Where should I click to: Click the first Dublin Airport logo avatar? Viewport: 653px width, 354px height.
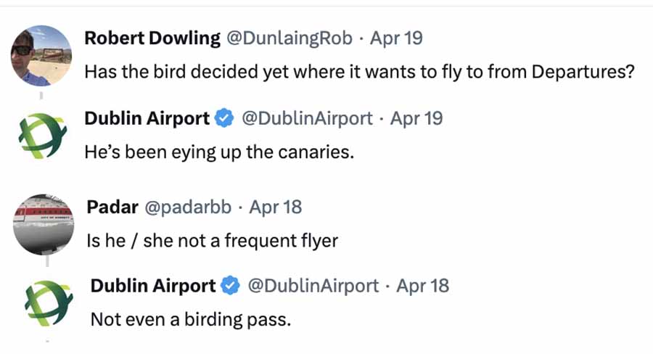[43, 136]
